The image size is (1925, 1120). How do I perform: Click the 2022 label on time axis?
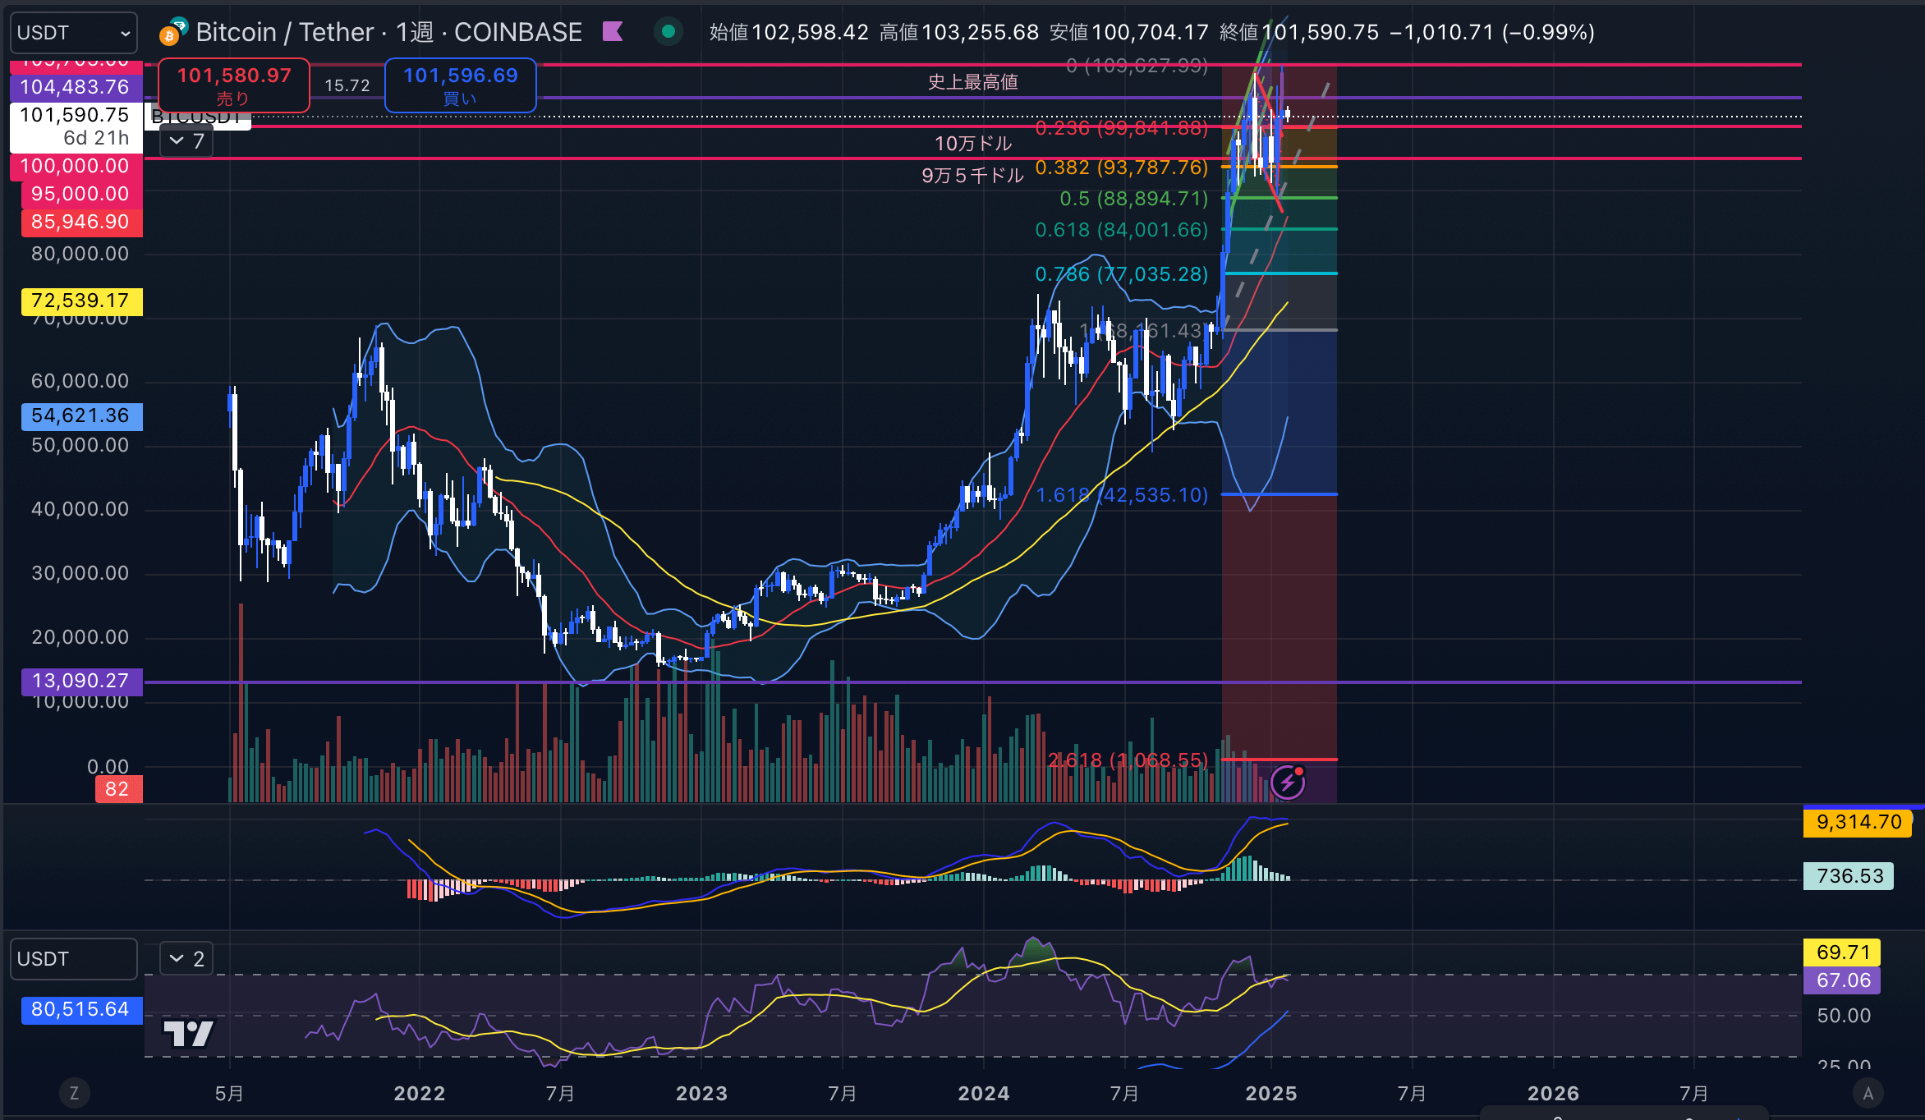coord(420,1094)
